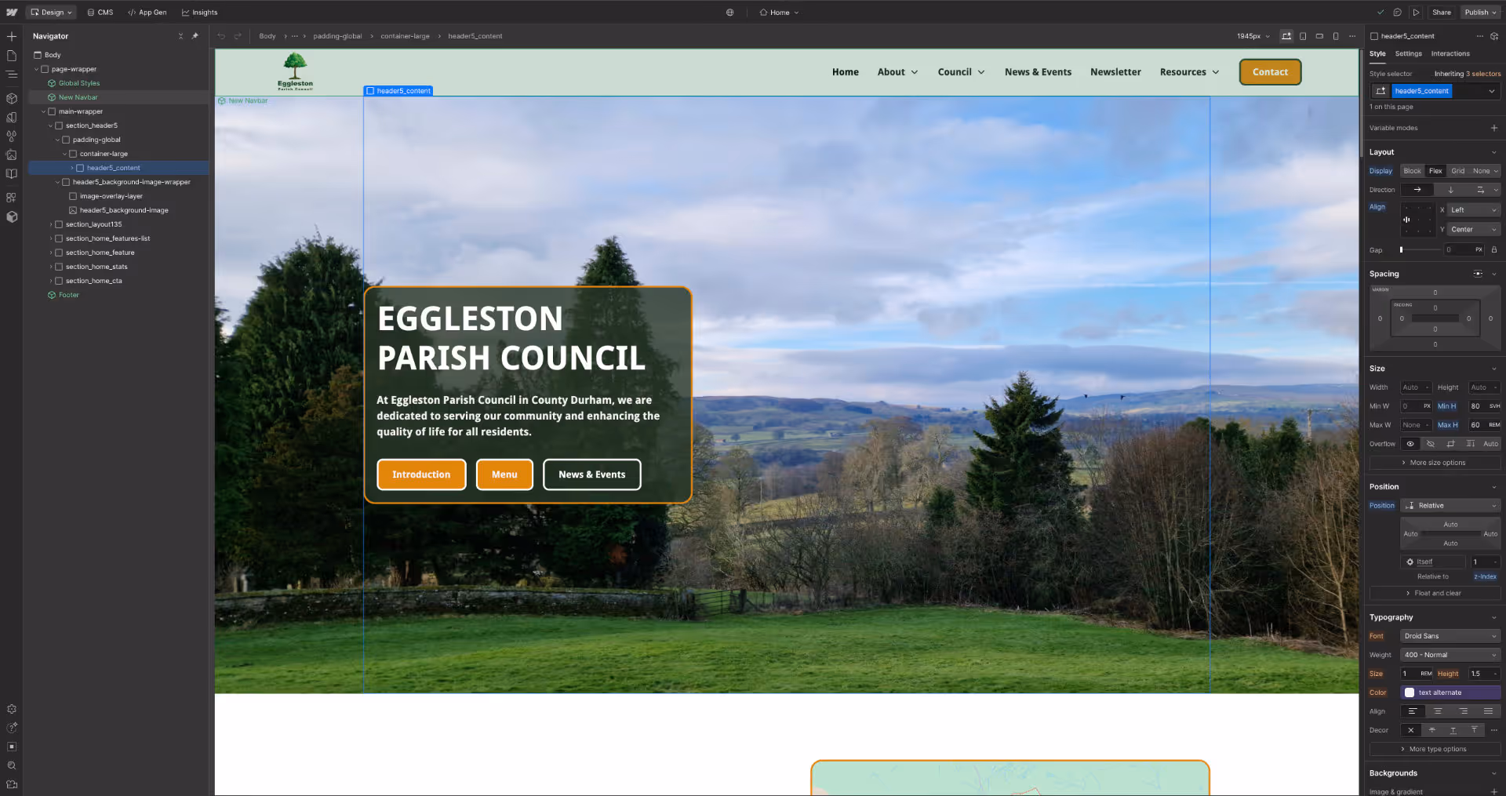Switch to the App Gen tab

click(x=147, y=13)
